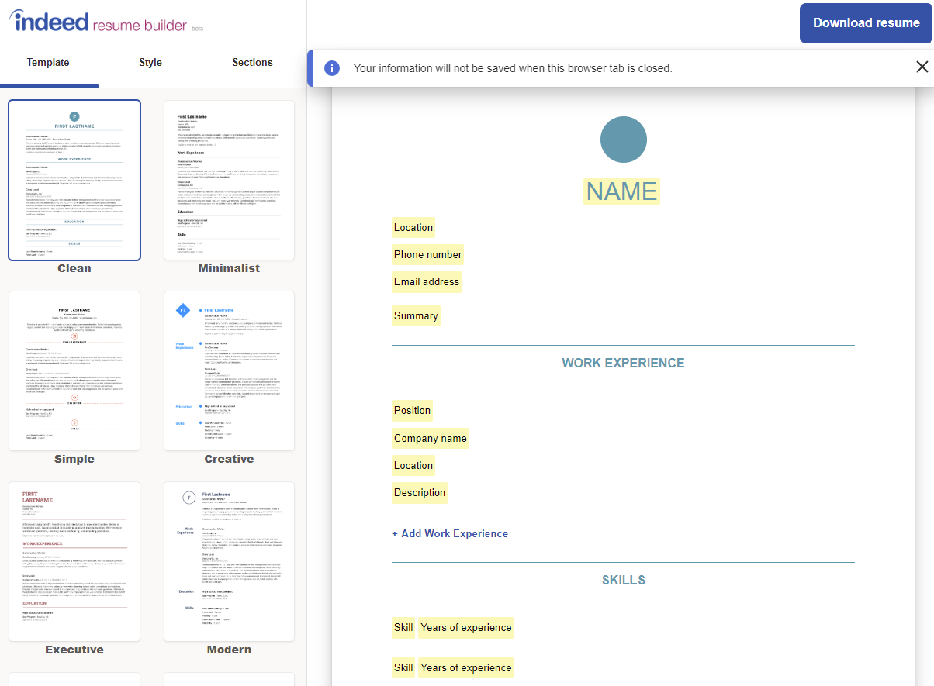Click the first Years of experience field
This screenshot has width=934, height=686.
tap(466, 628)
